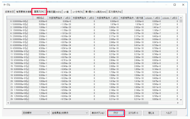Select the 壁面力[N] tab
Screen dimensions: 190x119
pos(39,12)
